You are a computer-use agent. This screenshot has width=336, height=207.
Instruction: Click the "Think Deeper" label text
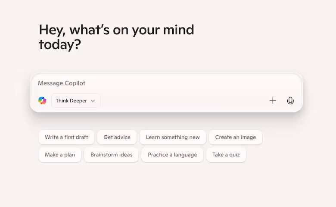[71, 100]
